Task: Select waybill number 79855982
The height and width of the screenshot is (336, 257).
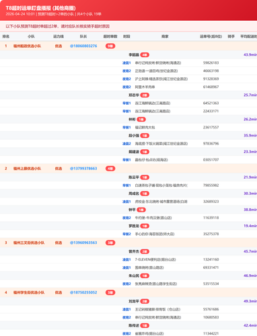Action: [x=211, y=185]
